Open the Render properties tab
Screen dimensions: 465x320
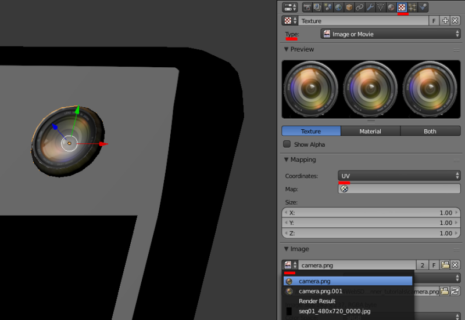point(307,7)
